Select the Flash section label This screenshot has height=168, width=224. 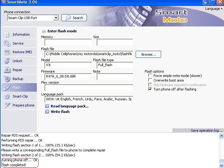click(17, 87)
